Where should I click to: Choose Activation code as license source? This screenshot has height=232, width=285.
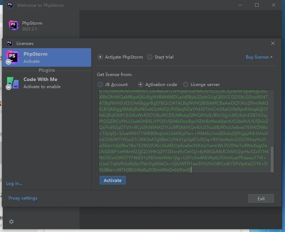pyautogui.click(x=157, y=85)
